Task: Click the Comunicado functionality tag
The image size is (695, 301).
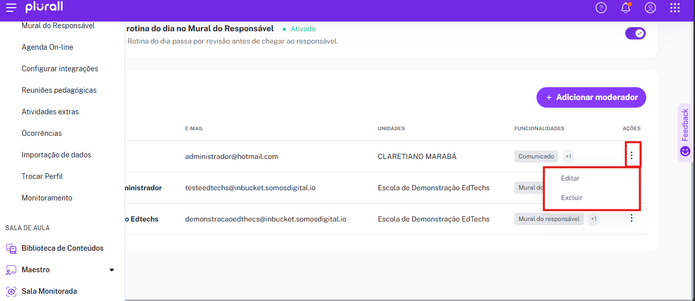Action: tap(536, 156)
